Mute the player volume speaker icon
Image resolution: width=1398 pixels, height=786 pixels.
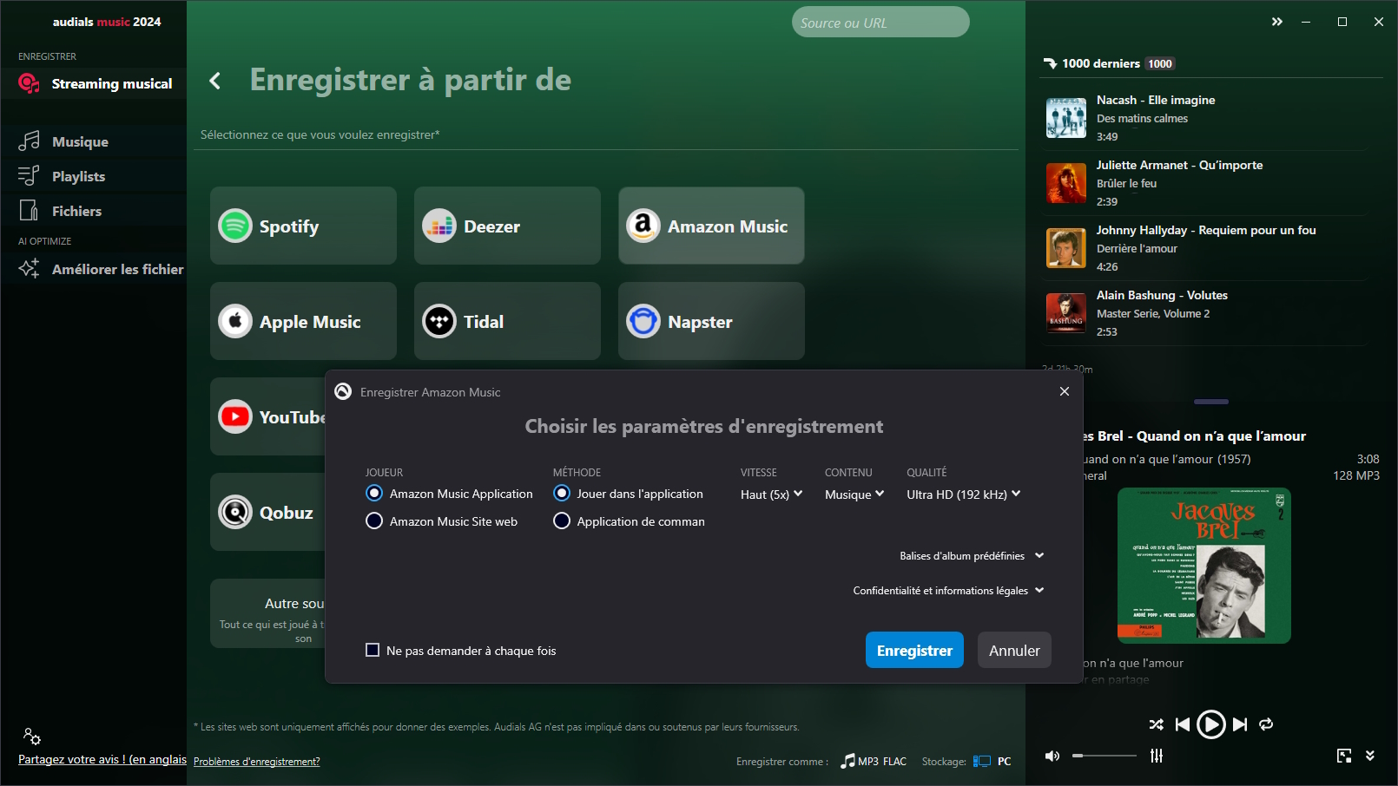pos(1052,756)
